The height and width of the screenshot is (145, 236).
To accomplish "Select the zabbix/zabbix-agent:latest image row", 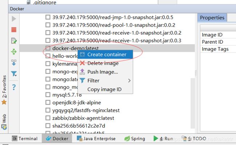I will 107,118.
